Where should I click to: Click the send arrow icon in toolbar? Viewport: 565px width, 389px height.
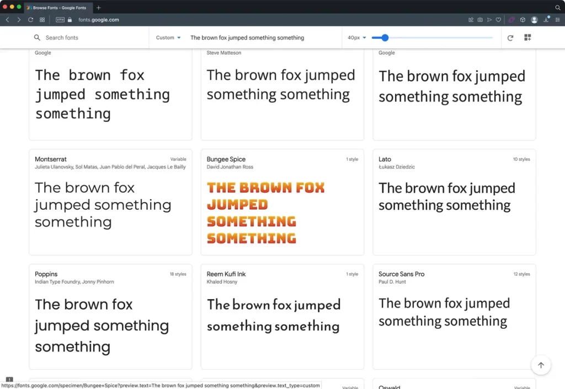coord(489,20)
